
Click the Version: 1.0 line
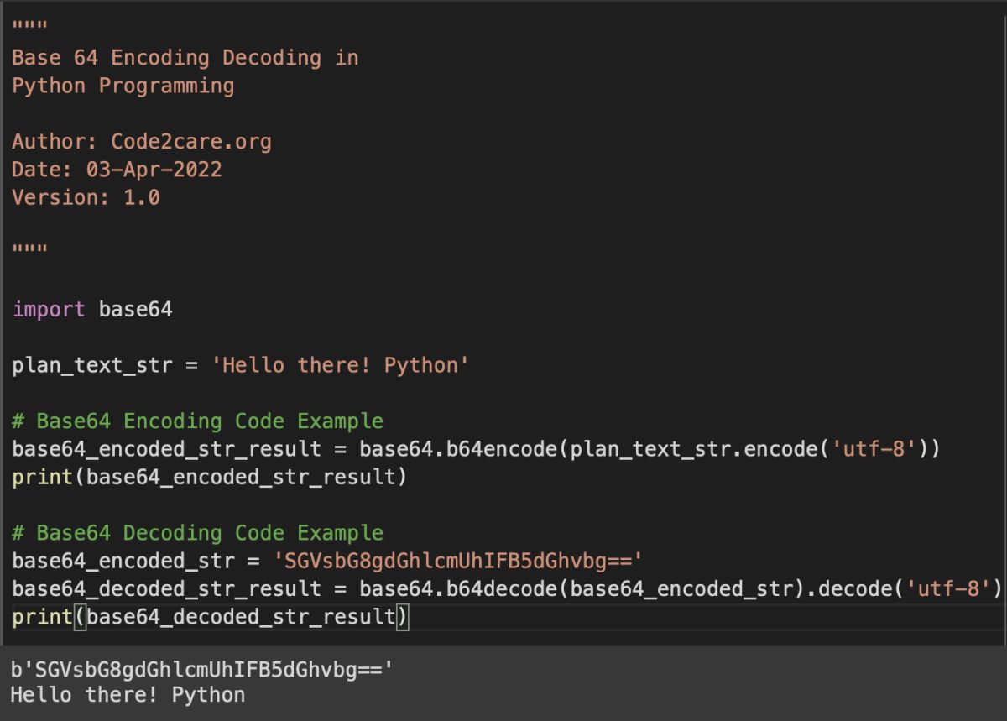(97, 196)
